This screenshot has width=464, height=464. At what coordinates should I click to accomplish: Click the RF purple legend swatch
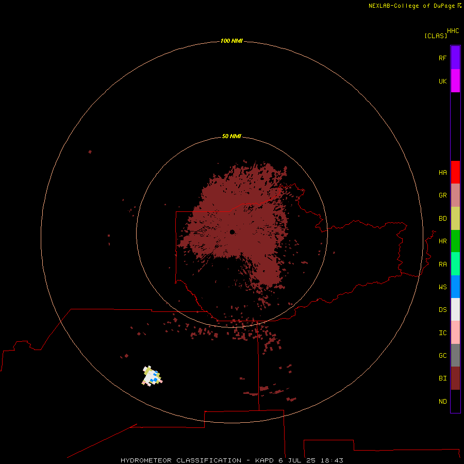pyautogui.click(x=455, y=58)
